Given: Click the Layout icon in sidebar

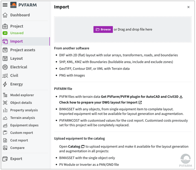Looking at the screenshot, I should point(5,59).
